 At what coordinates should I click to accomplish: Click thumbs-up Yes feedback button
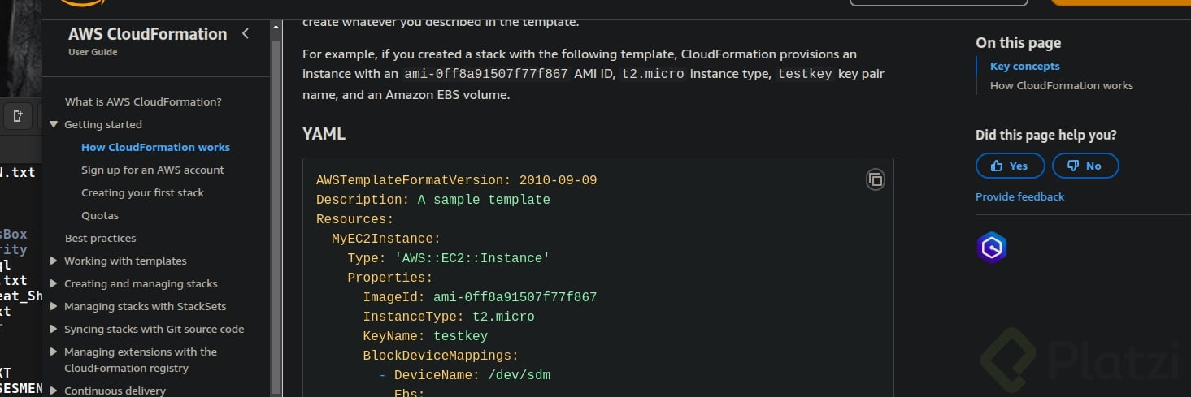tap(1009, 166)
